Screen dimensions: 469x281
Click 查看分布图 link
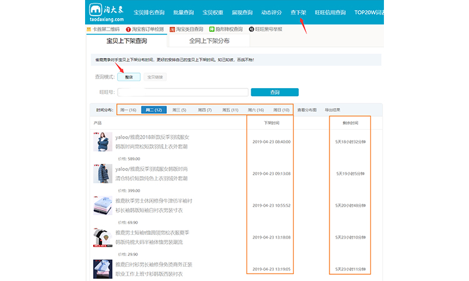tap(307, 110)
